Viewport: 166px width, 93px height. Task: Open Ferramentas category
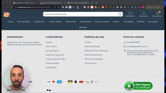(85, 22)
